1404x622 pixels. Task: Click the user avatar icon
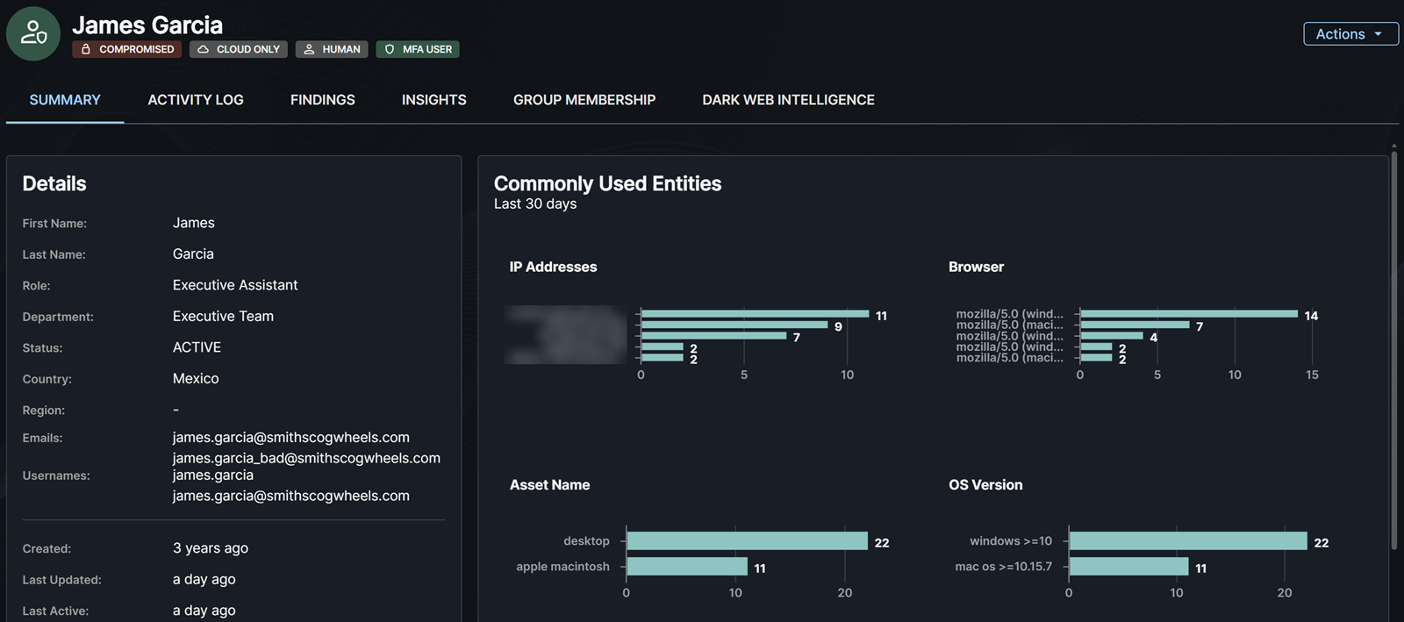pyautogui.click(x=33, y=34)
